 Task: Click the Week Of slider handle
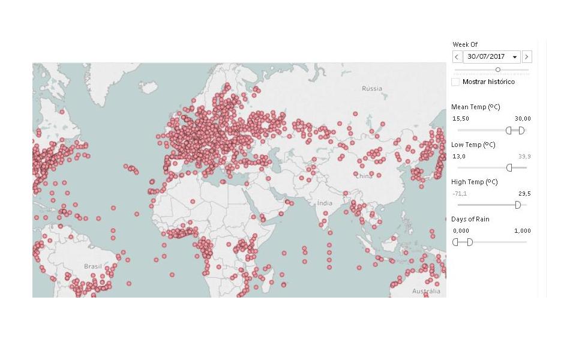498,70
